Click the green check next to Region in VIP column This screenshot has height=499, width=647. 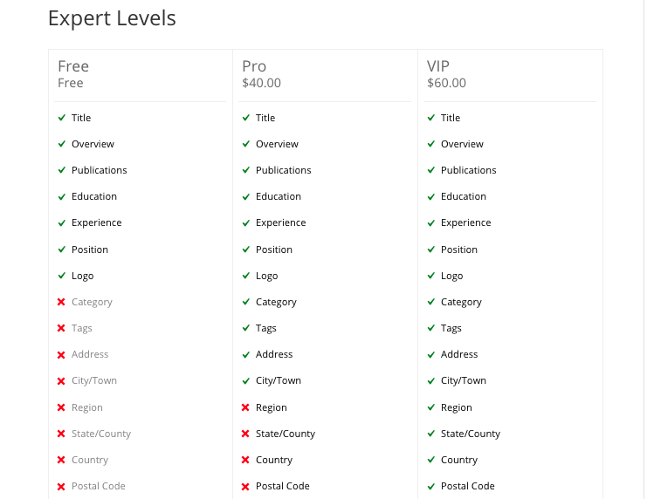point(430,407)
